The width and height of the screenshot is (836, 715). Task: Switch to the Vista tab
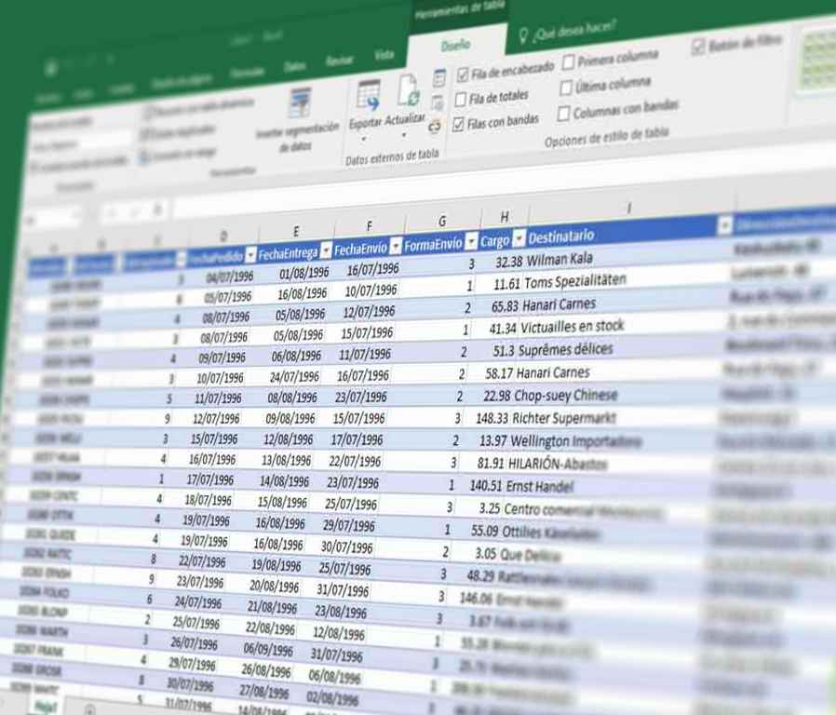click(x=384, y=56)
